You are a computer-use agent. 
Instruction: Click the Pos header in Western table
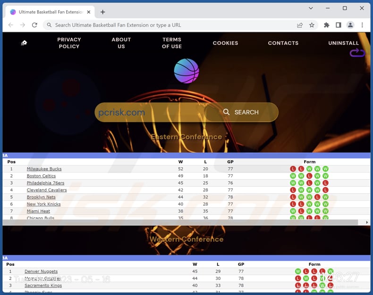[x=10, y=264]
